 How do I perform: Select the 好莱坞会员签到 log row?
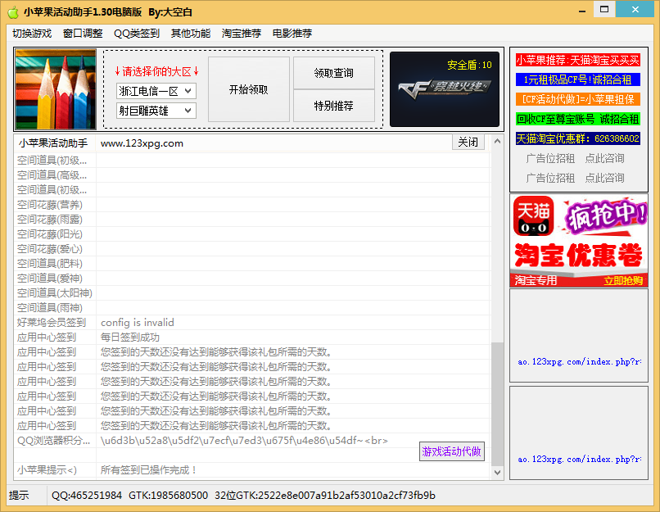click(252, 323)
